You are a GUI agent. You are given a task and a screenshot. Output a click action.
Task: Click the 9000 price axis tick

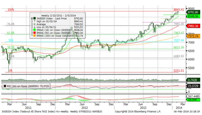pos(191,9)
